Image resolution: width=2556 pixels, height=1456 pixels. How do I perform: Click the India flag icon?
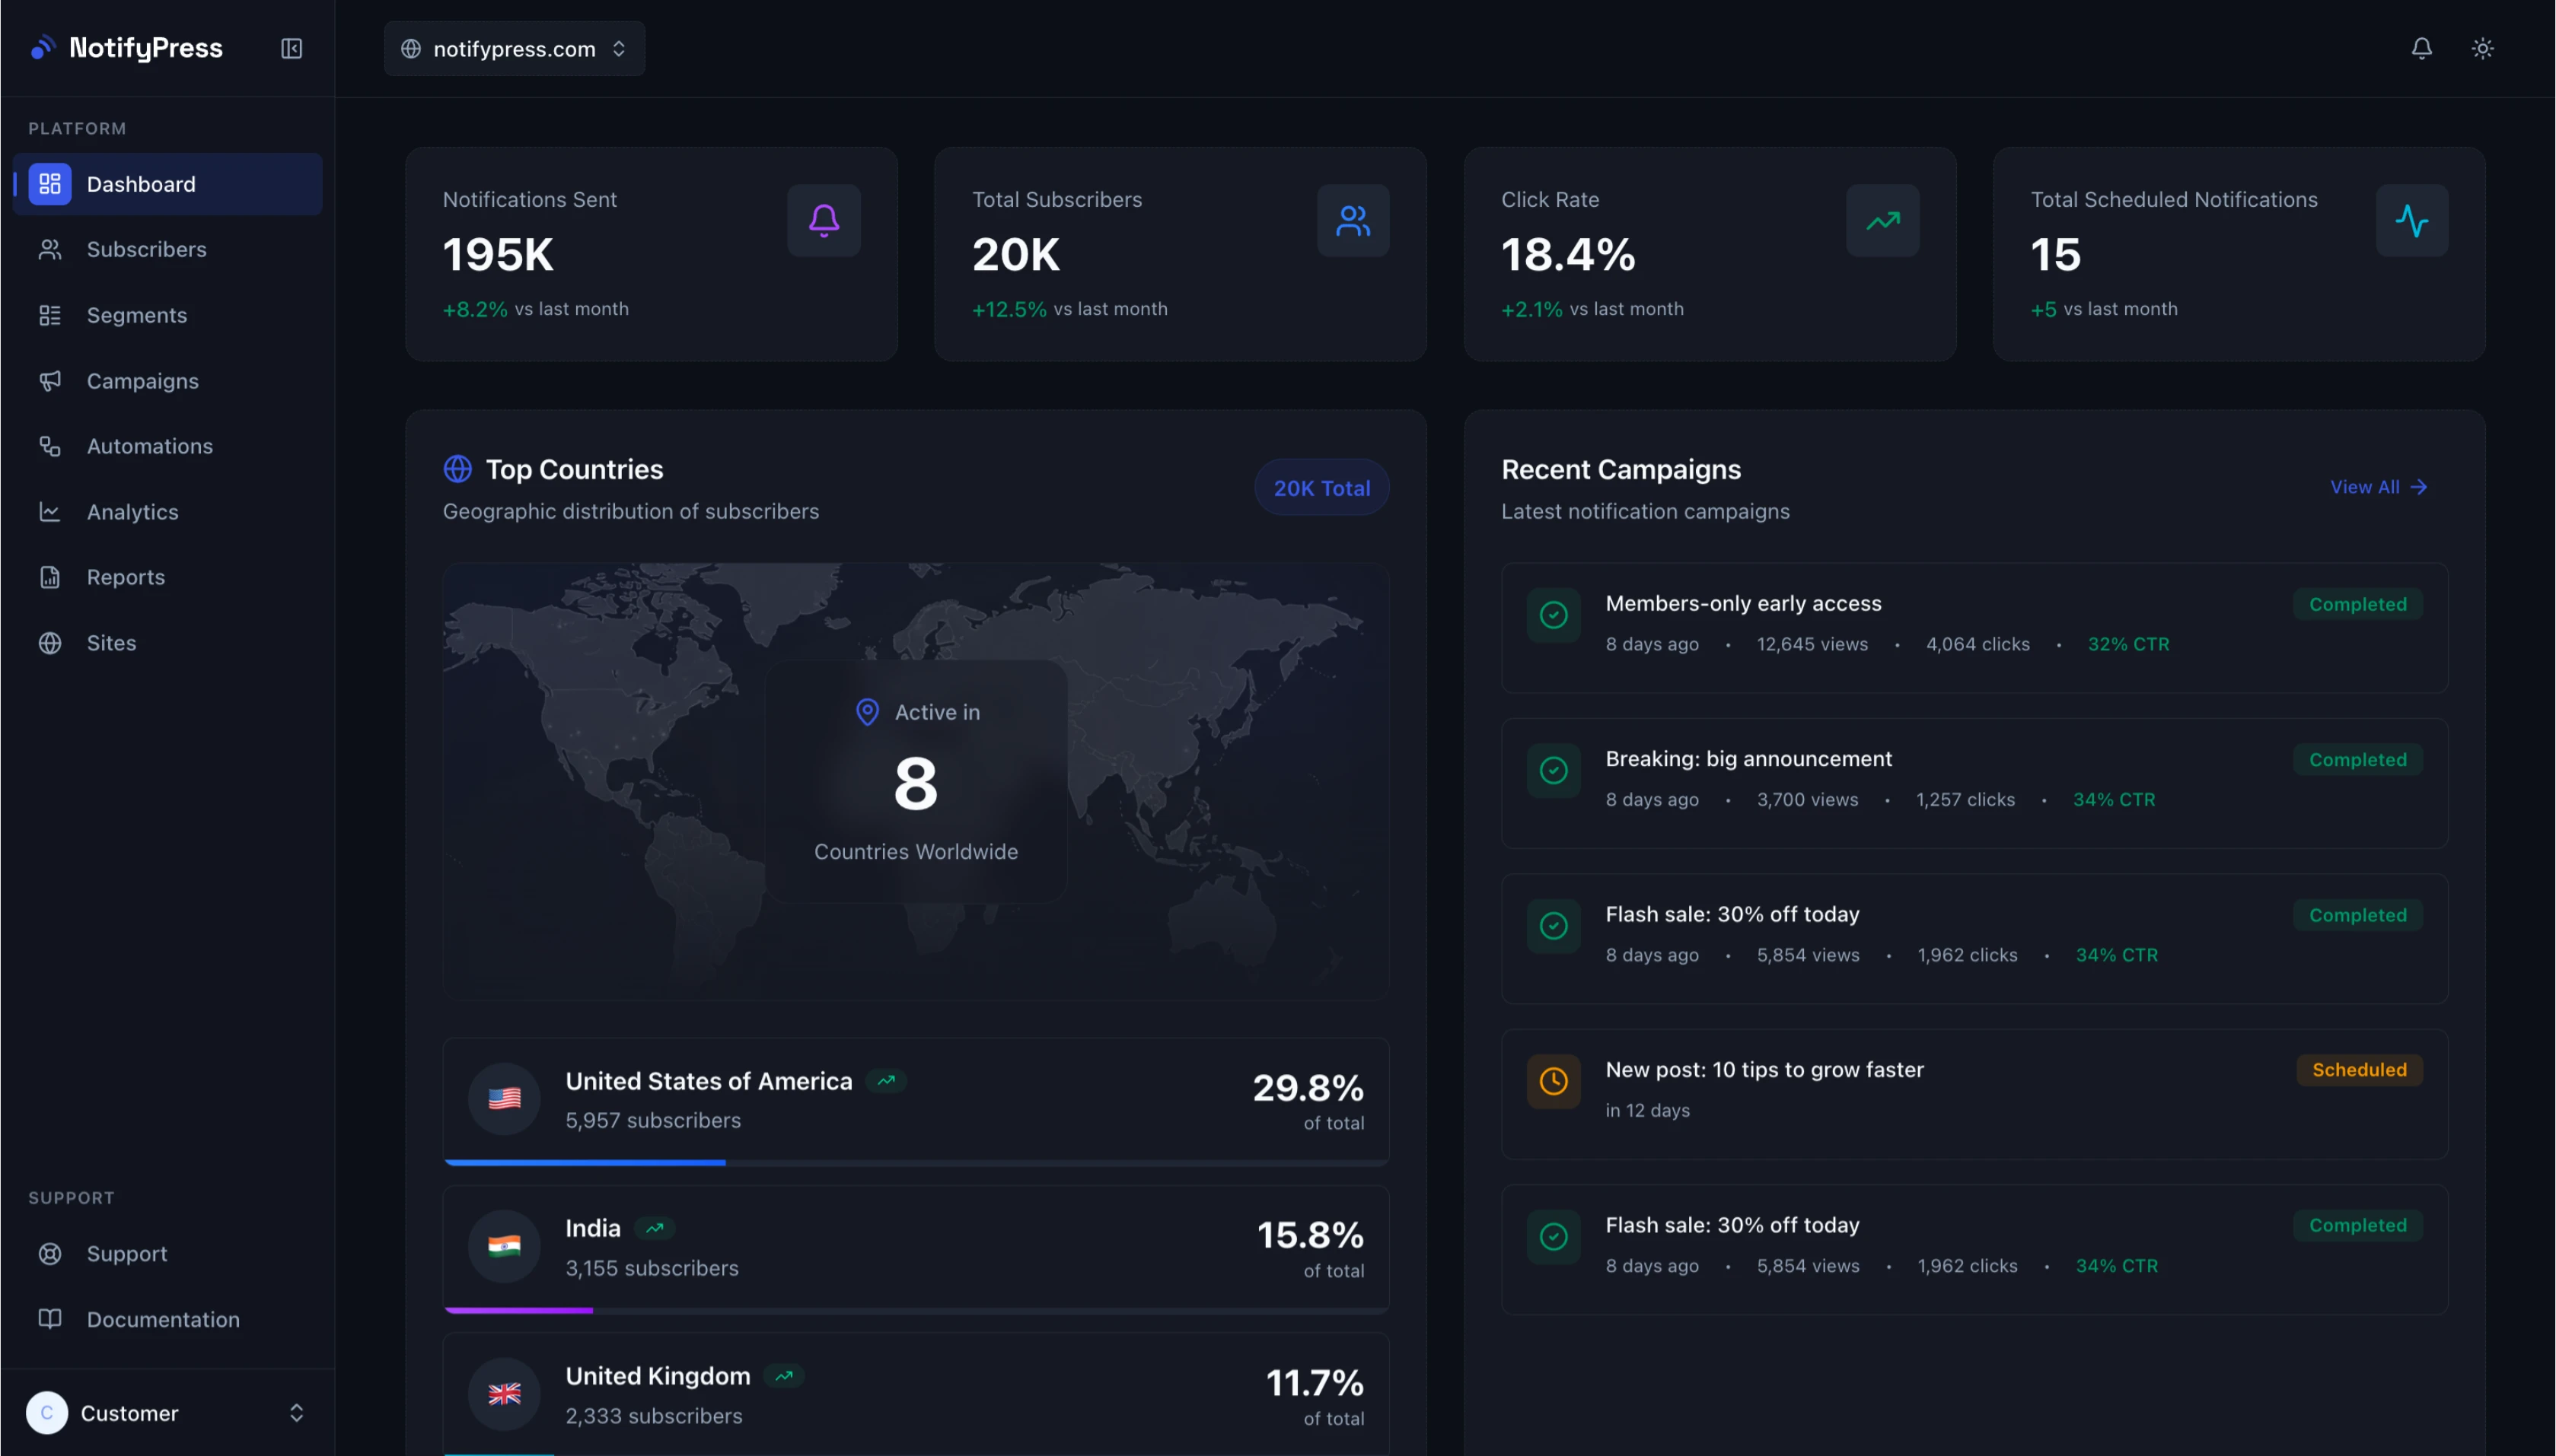[504, 1246]
